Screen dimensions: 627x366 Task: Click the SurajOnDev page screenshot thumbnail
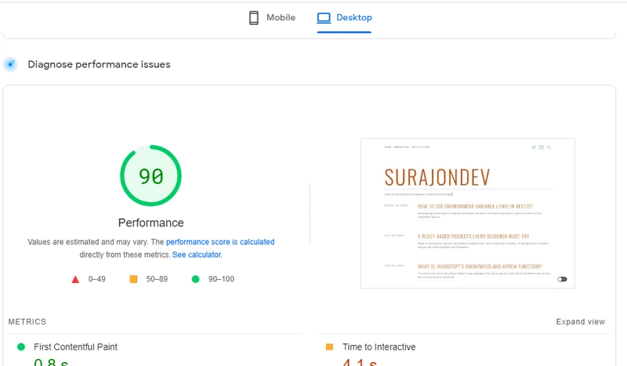click(x=467, y=213)
